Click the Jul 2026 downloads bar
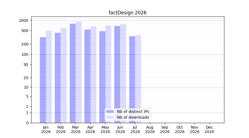This screenshot has width=249, height=138. click(138, 79)
